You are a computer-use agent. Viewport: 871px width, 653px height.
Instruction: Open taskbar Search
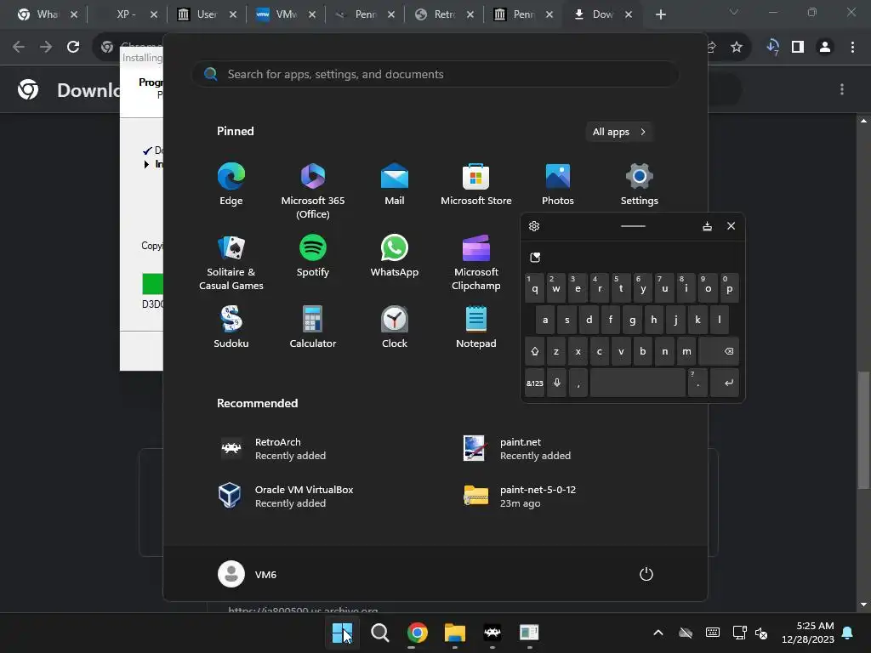tap(380, 633)
